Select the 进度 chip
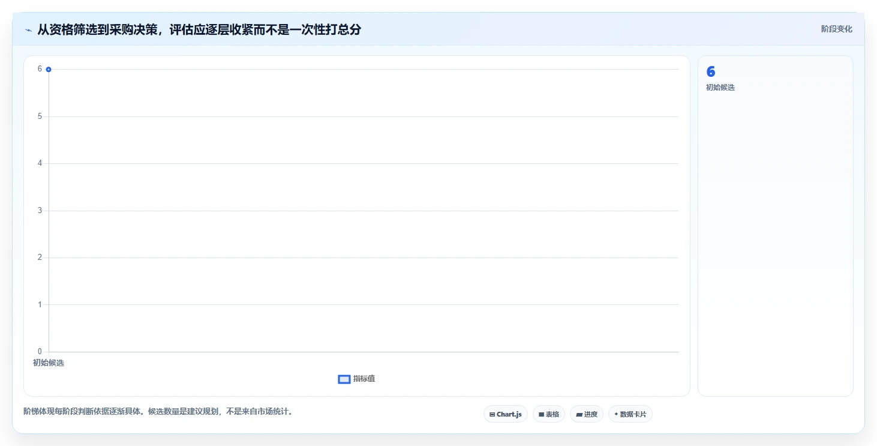This screenshot has width=877, height=446. pyautogui.click(x=587, y=414)
